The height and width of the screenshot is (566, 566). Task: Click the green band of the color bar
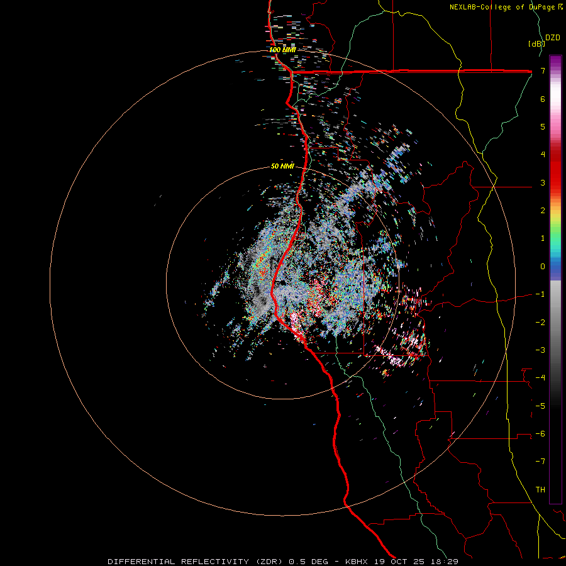click(x=555, y=233)
